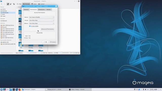Screen dimensions: 162x91
Task: Switch to the Checksums tab
Action: pyautogui.click(x=41, y=10)
